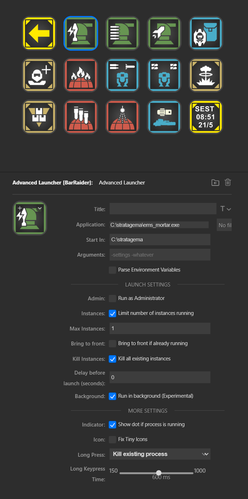Image resolution: width=248 pixels, height=499 pixels.
Task: Open the Long Press action dropdown
Action: (160, 454)
